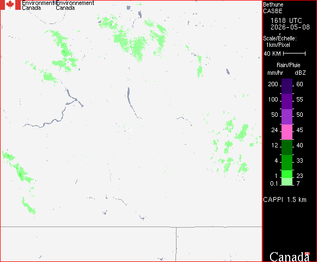Click the 40 KM scale bar

(x=295, y=53)
